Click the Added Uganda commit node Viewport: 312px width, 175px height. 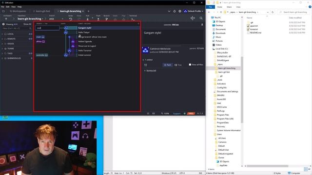click(x=73, y=41)
